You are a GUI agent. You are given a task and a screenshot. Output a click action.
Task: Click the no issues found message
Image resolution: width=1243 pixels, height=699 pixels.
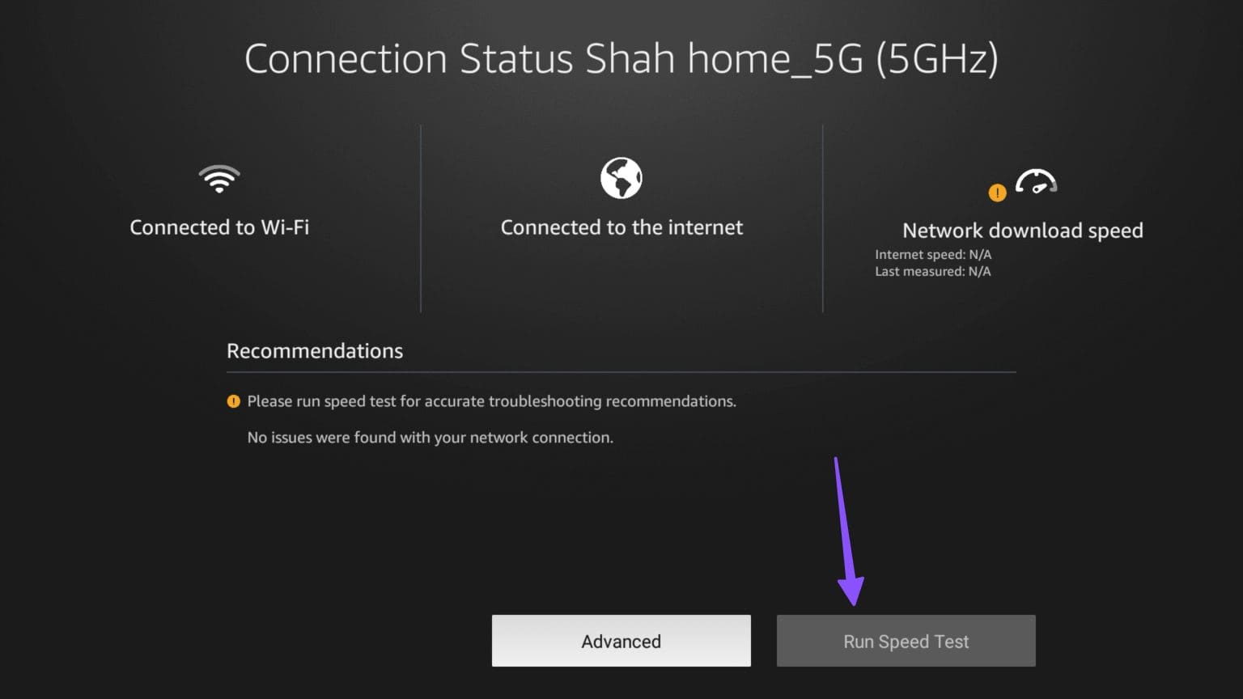(431, 437)
